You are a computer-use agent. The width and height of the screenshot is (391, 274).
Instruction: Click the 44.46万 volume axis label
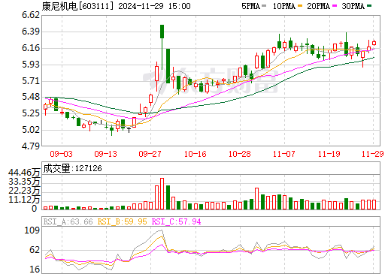pos(24,173)
